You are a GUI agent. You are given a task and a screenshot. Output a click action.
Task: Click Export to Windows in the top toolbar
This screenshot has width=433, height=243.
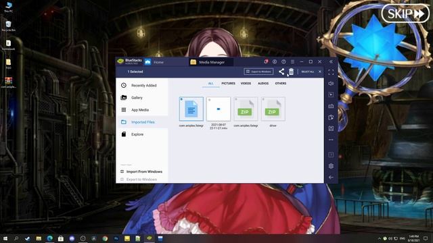[258, 72]
